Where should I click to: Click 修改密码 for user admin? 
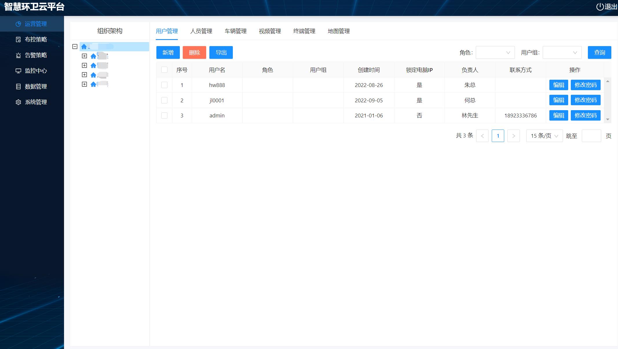[586, 115]
